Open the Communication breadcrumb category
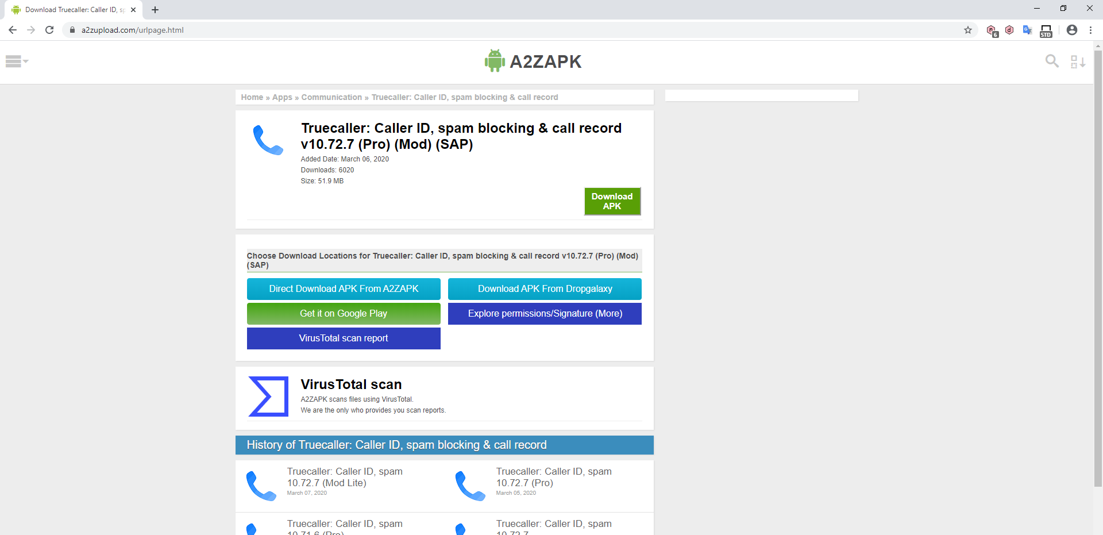Viewport: 1103px width, 535px height. [331, 97]
